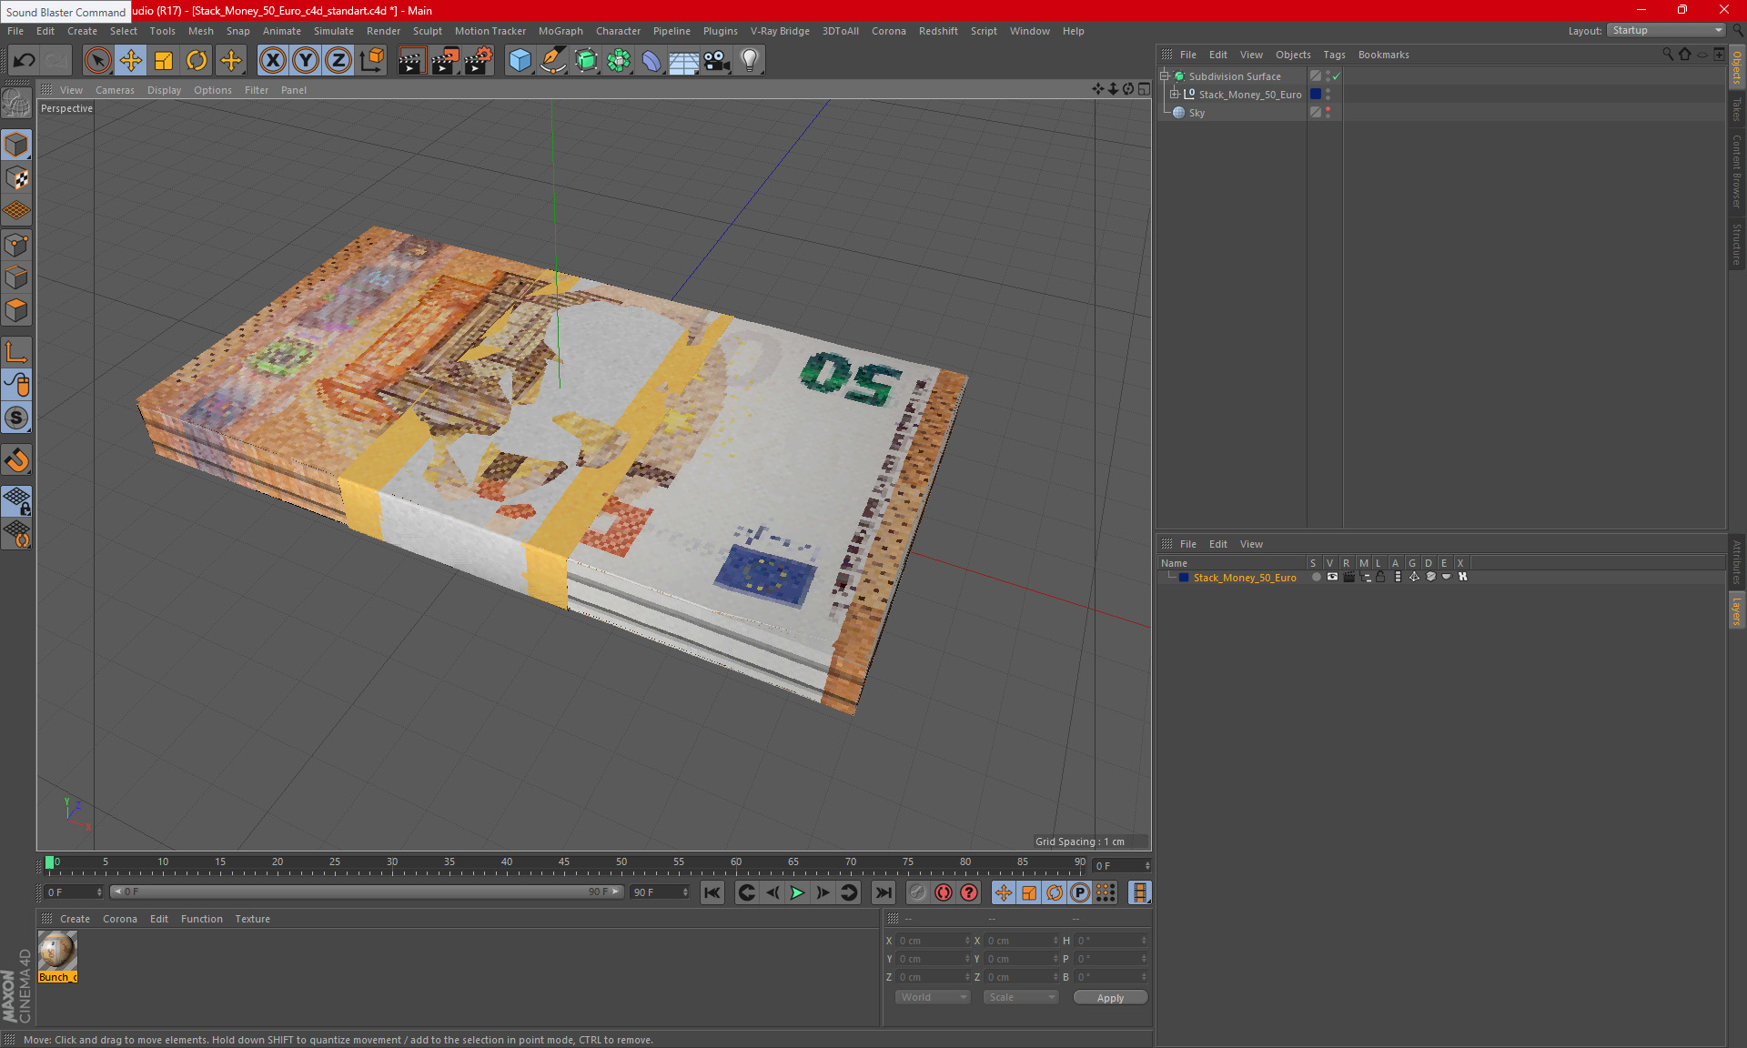
Task: Toggle Autokeying red button
Action: point(944,892)
